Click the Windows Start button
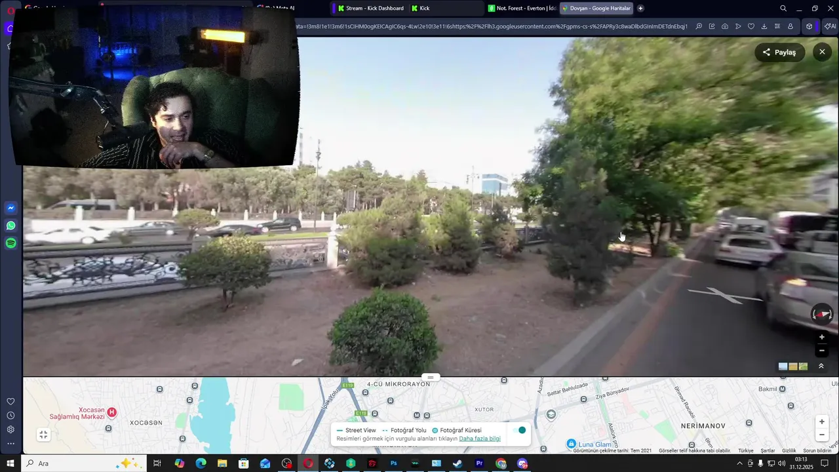This screenshot has height=472, width=839. (x=10, y=463)
